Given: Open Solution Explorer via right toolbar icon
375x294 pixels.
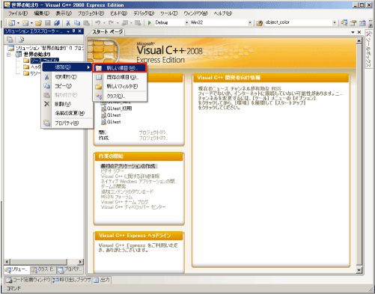Looking at the screenshot, I should [344, 22].
